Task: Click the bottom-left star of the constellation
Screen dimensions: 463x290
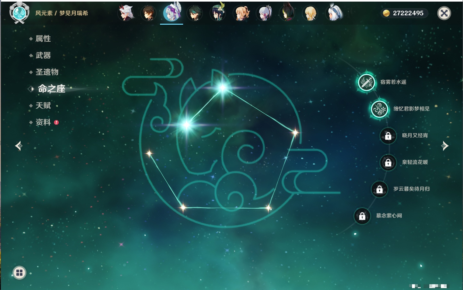Action: pyautogui.click(x=183, y=208)
